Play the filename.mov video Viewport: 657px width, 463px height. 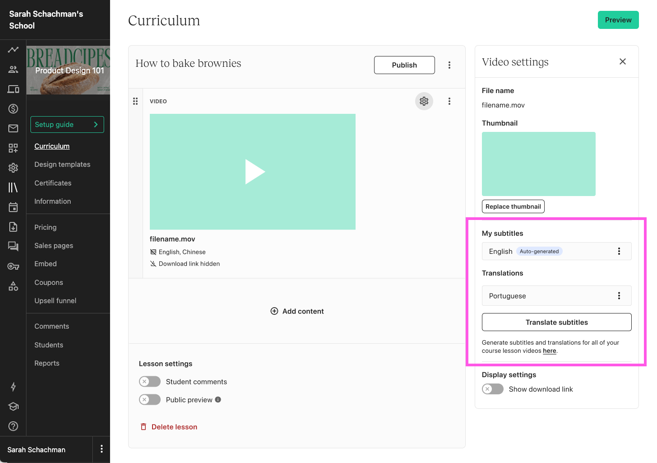click(x=255, y=172)
